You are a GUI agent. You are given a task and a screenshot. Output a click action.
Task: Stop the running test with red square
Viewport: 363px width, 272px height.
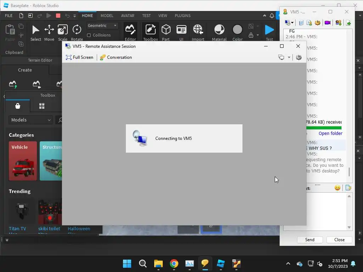(x=58, y=16)
